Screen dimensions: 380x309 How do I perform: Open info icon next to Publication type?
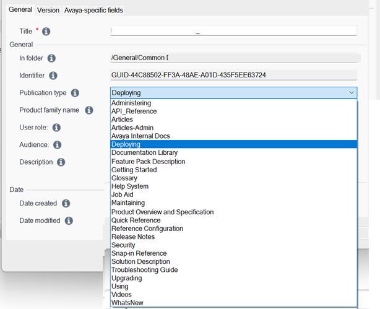tap(75, 93)
